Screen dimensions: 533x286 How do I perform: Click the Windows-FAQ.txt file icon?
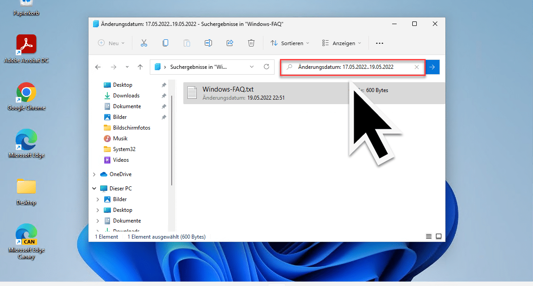click(x=192, y=93)
